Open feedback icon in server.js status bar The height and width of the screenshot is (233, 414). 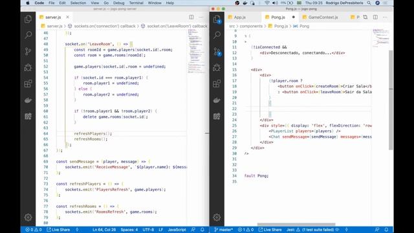pos(193,230)
